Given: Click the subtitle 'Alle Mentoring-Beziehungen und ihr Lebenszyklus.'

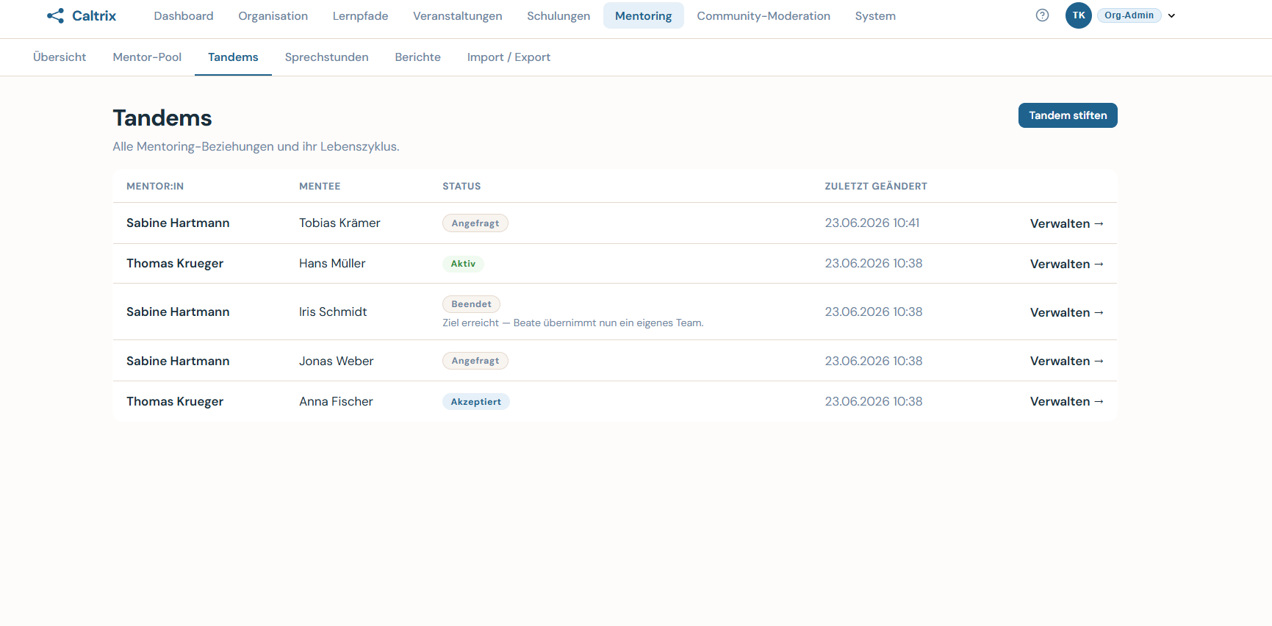Looking at the screenshot, I should pyautogui.click(x=256, y=146).
